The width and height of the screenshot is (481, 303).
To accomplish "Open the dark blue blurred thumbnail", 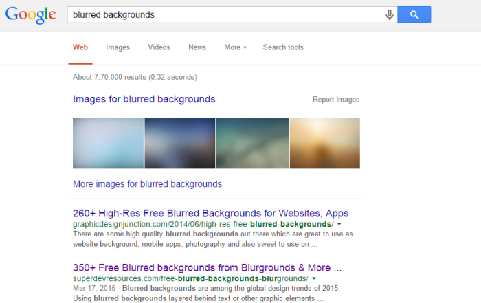I will [x=180, y=143].
